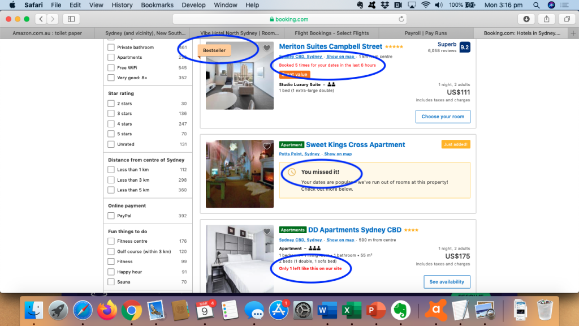The image size is (579, 326).
Task: Switch to the Payroll Pay Runs tab
Action: coord(426,33)
